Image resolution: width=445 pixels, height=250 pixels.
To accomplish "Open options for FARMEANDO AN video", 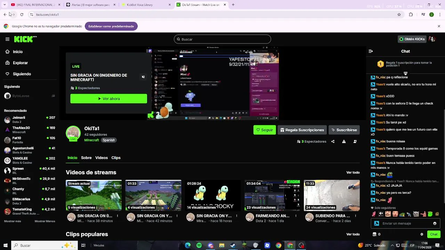I will coord(296,216).
